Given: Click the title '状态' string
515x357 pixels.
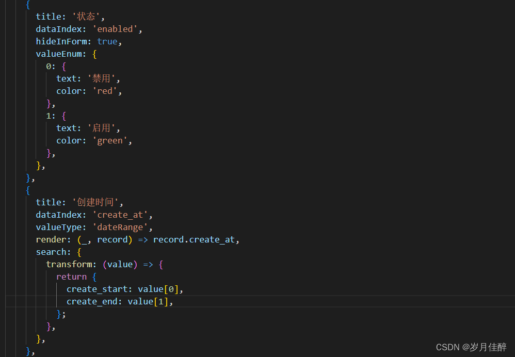Looking at the screenshot, I should point(87,17).
